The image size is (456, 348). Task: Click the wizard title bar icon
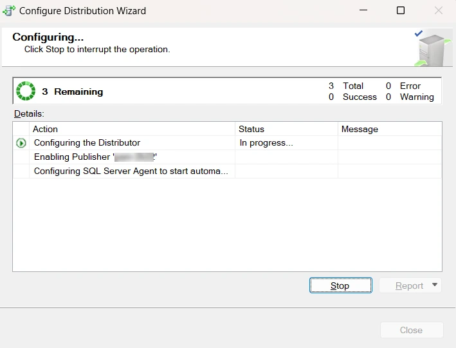[x=9, y=11]
